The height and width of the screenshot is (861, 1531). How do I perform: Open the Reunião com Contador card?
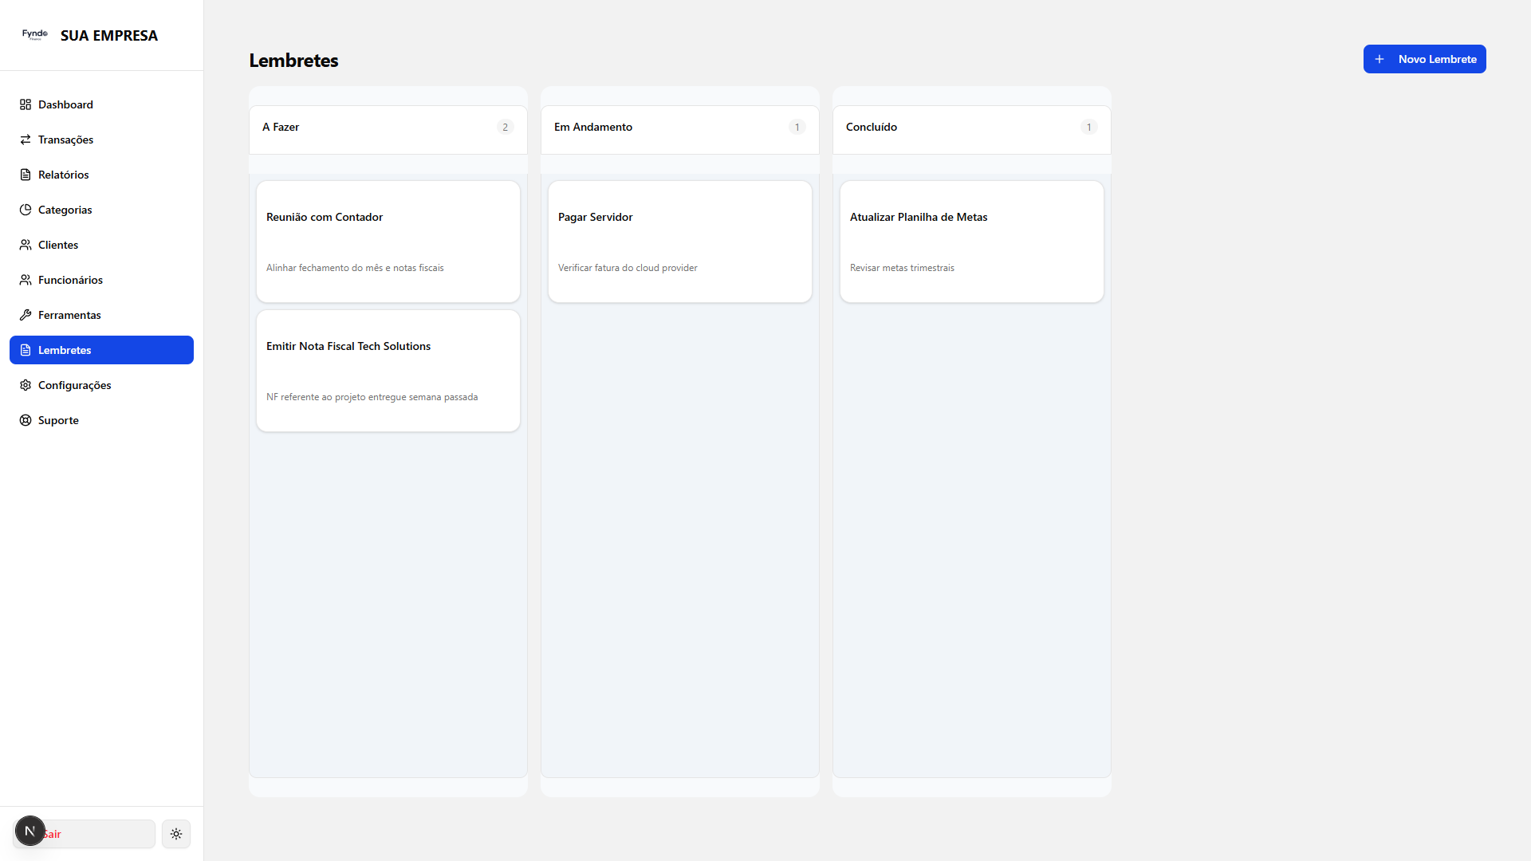(388, 242)
